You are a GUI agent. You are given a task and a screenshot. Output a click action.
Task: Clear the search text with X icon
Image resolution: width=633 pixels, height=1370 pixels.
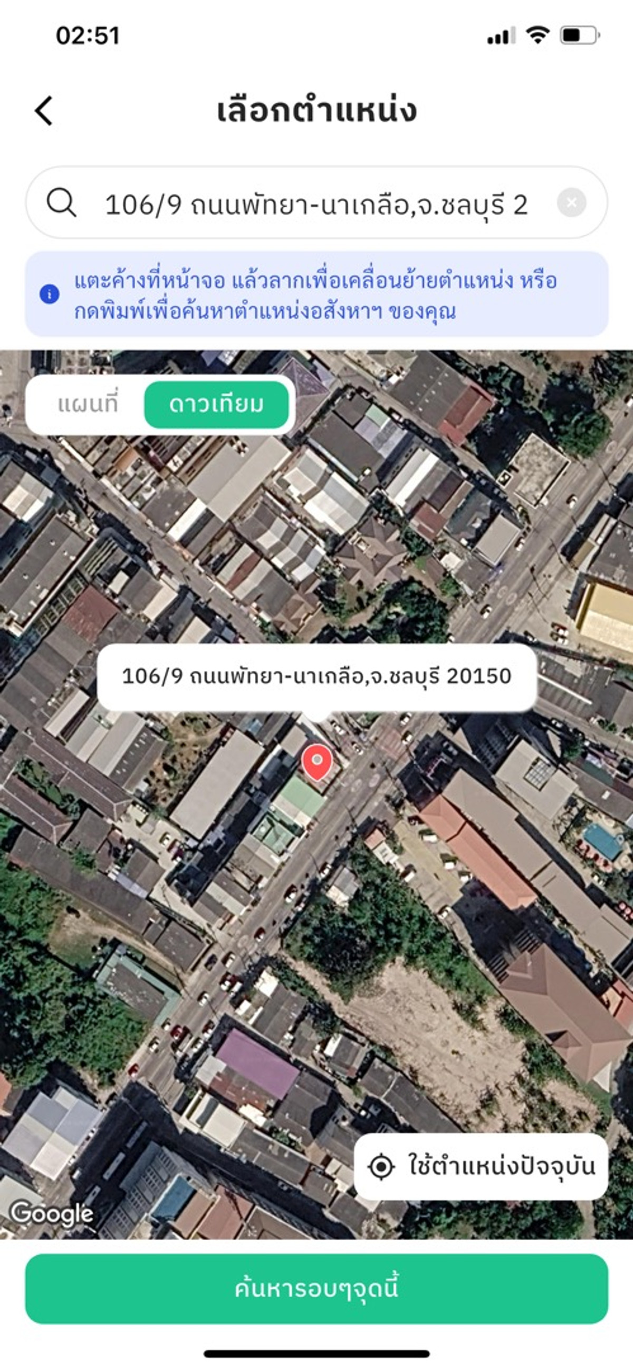click(571, 203)
